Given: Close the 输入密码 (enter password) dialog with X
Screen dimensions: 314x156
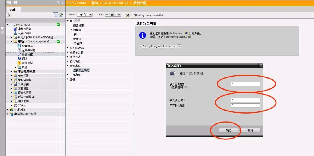Looking at the screenshot, I should tap(261, 65).
